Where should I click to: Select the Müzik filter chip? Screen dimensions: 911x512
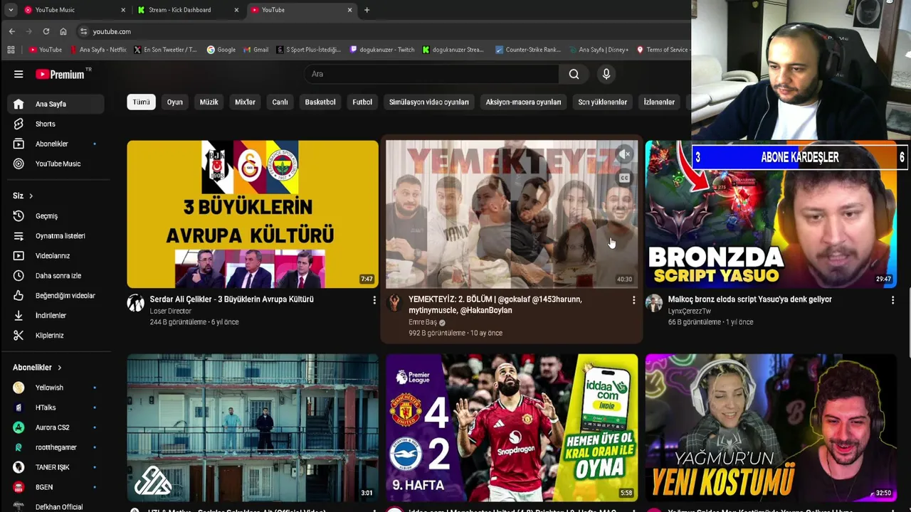coord(209,102)
